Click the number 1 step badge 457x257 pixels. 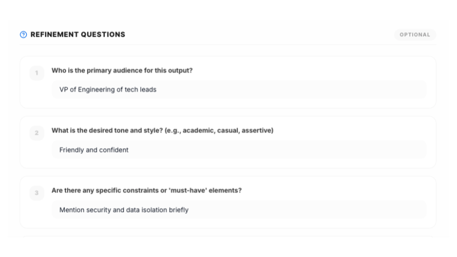[x=37, y=73]
